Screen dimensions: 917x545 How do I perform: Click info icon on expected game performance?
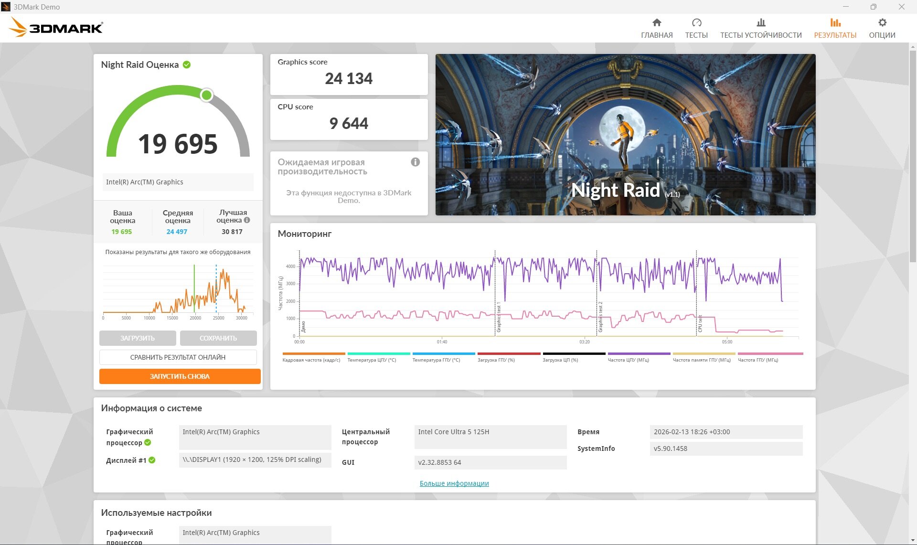coord(416,162)
